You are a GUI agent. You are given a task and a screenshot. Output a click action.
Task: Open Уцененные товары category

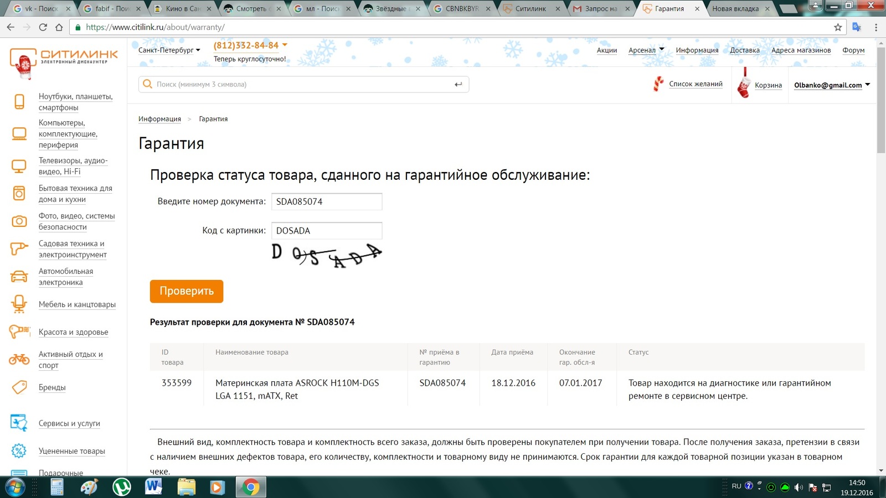point(72,451)
